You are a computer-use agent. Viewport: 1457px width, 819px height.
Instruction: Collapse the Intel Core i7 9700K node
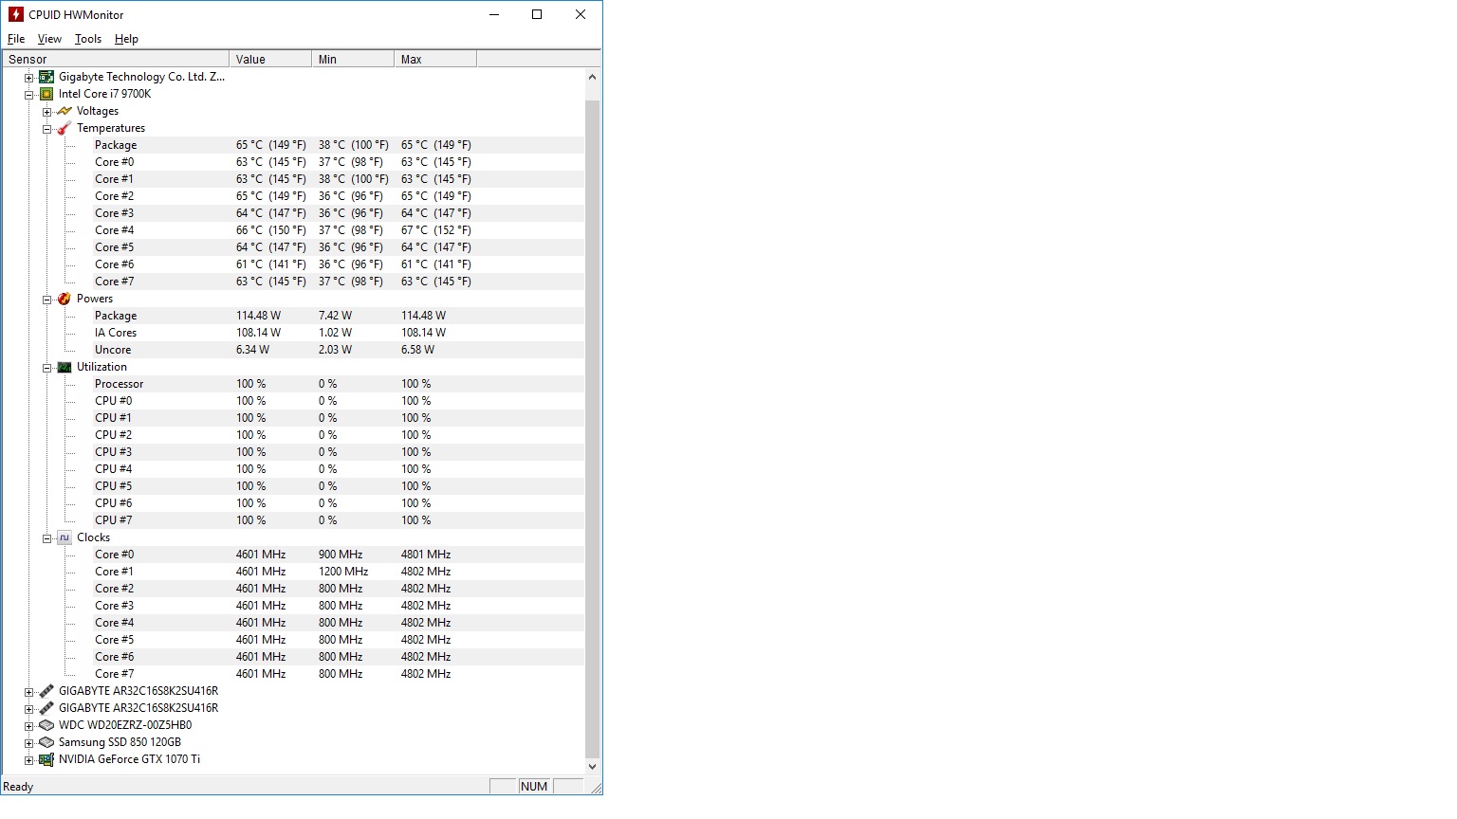pos(28,95)
